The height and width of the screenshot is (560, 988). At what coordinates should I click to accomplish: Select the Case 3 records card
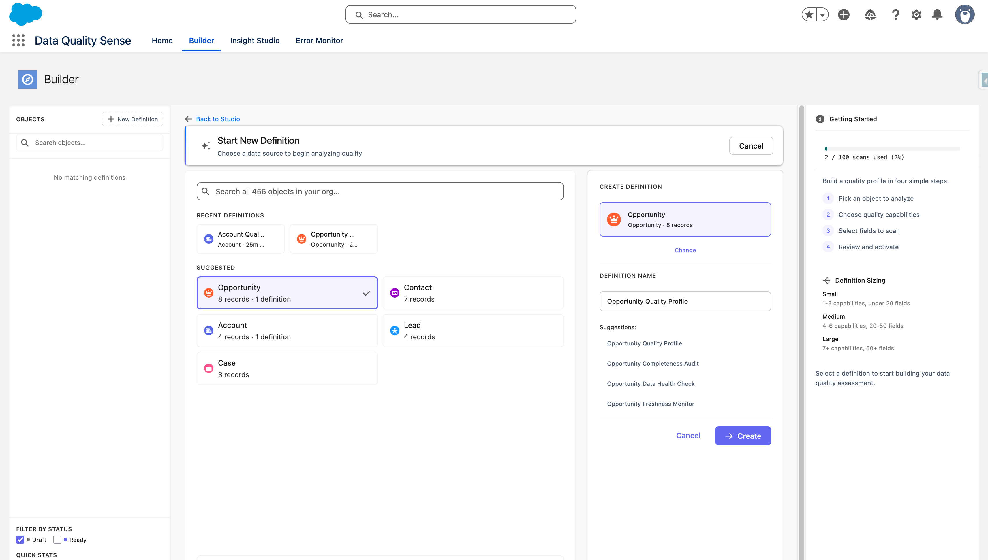click(287, 368)
